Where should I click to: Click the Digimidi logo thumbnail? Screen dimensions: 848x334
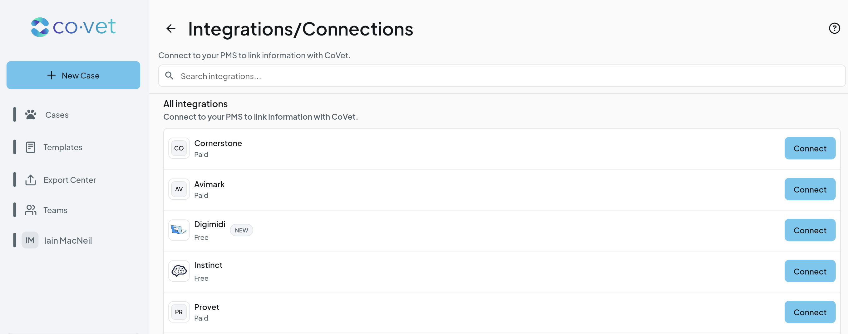[179, 230]
